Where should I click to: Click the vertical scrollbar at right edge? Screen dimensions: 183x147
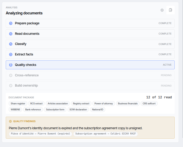tap(182, 69)
